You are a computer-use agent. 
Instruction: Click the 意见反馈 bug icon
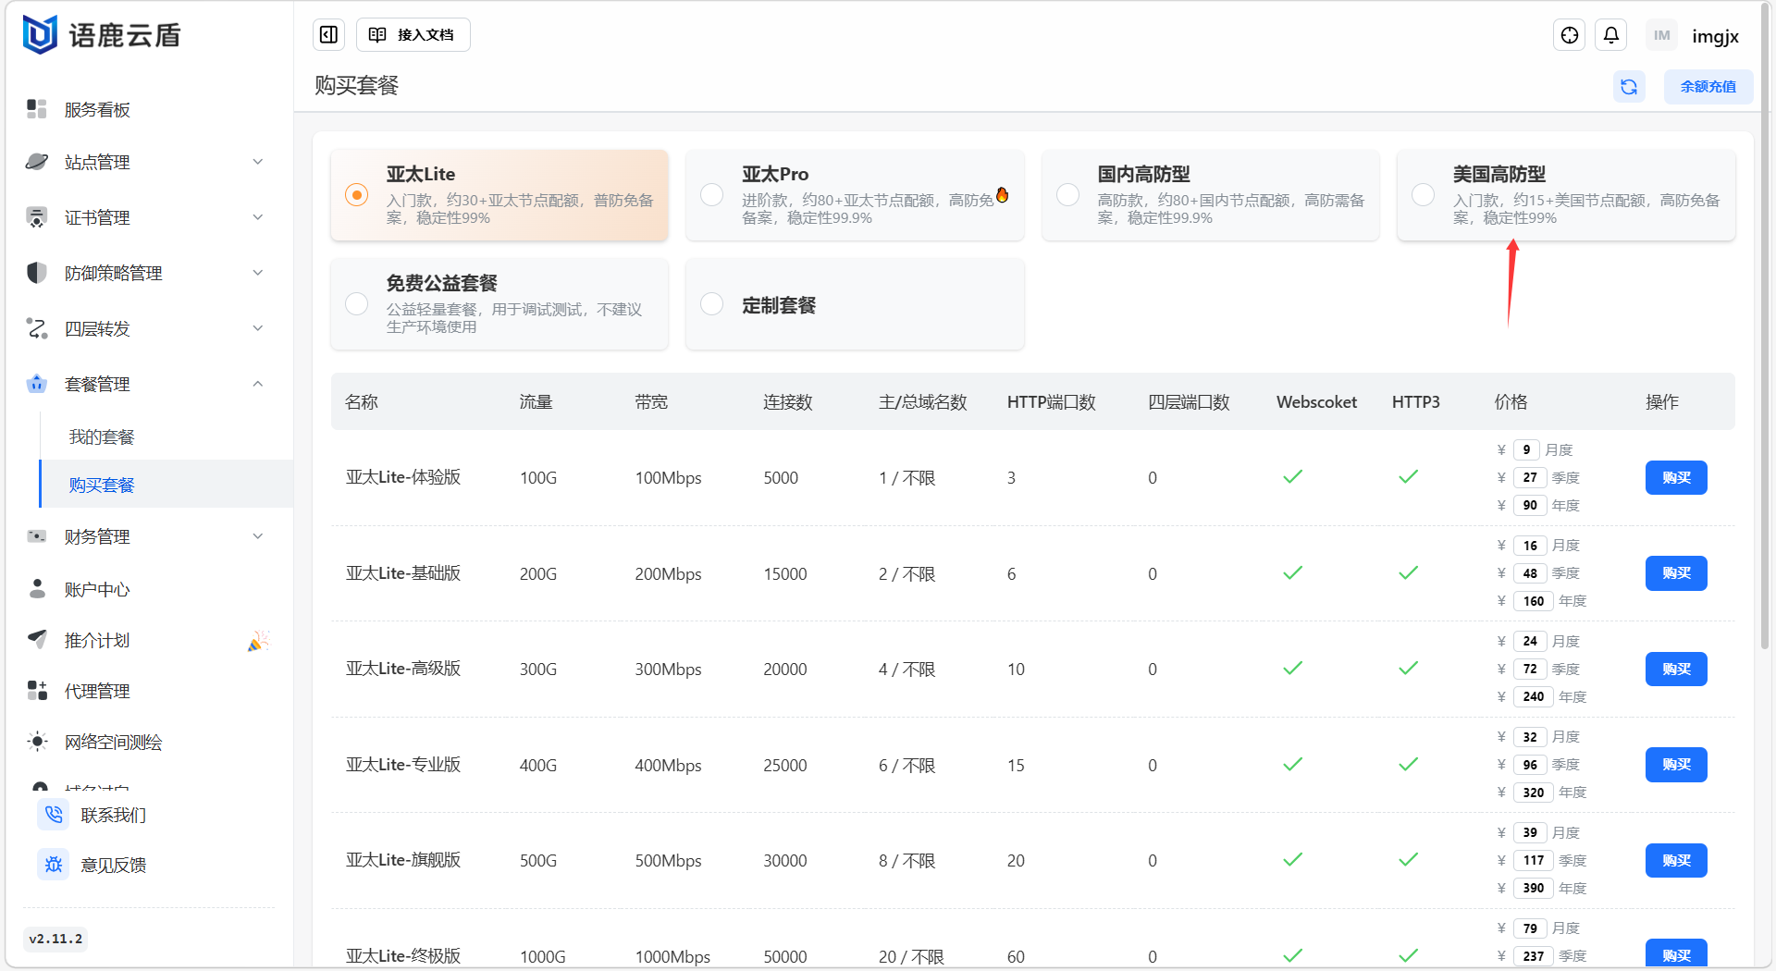click(x=54, y=865)
